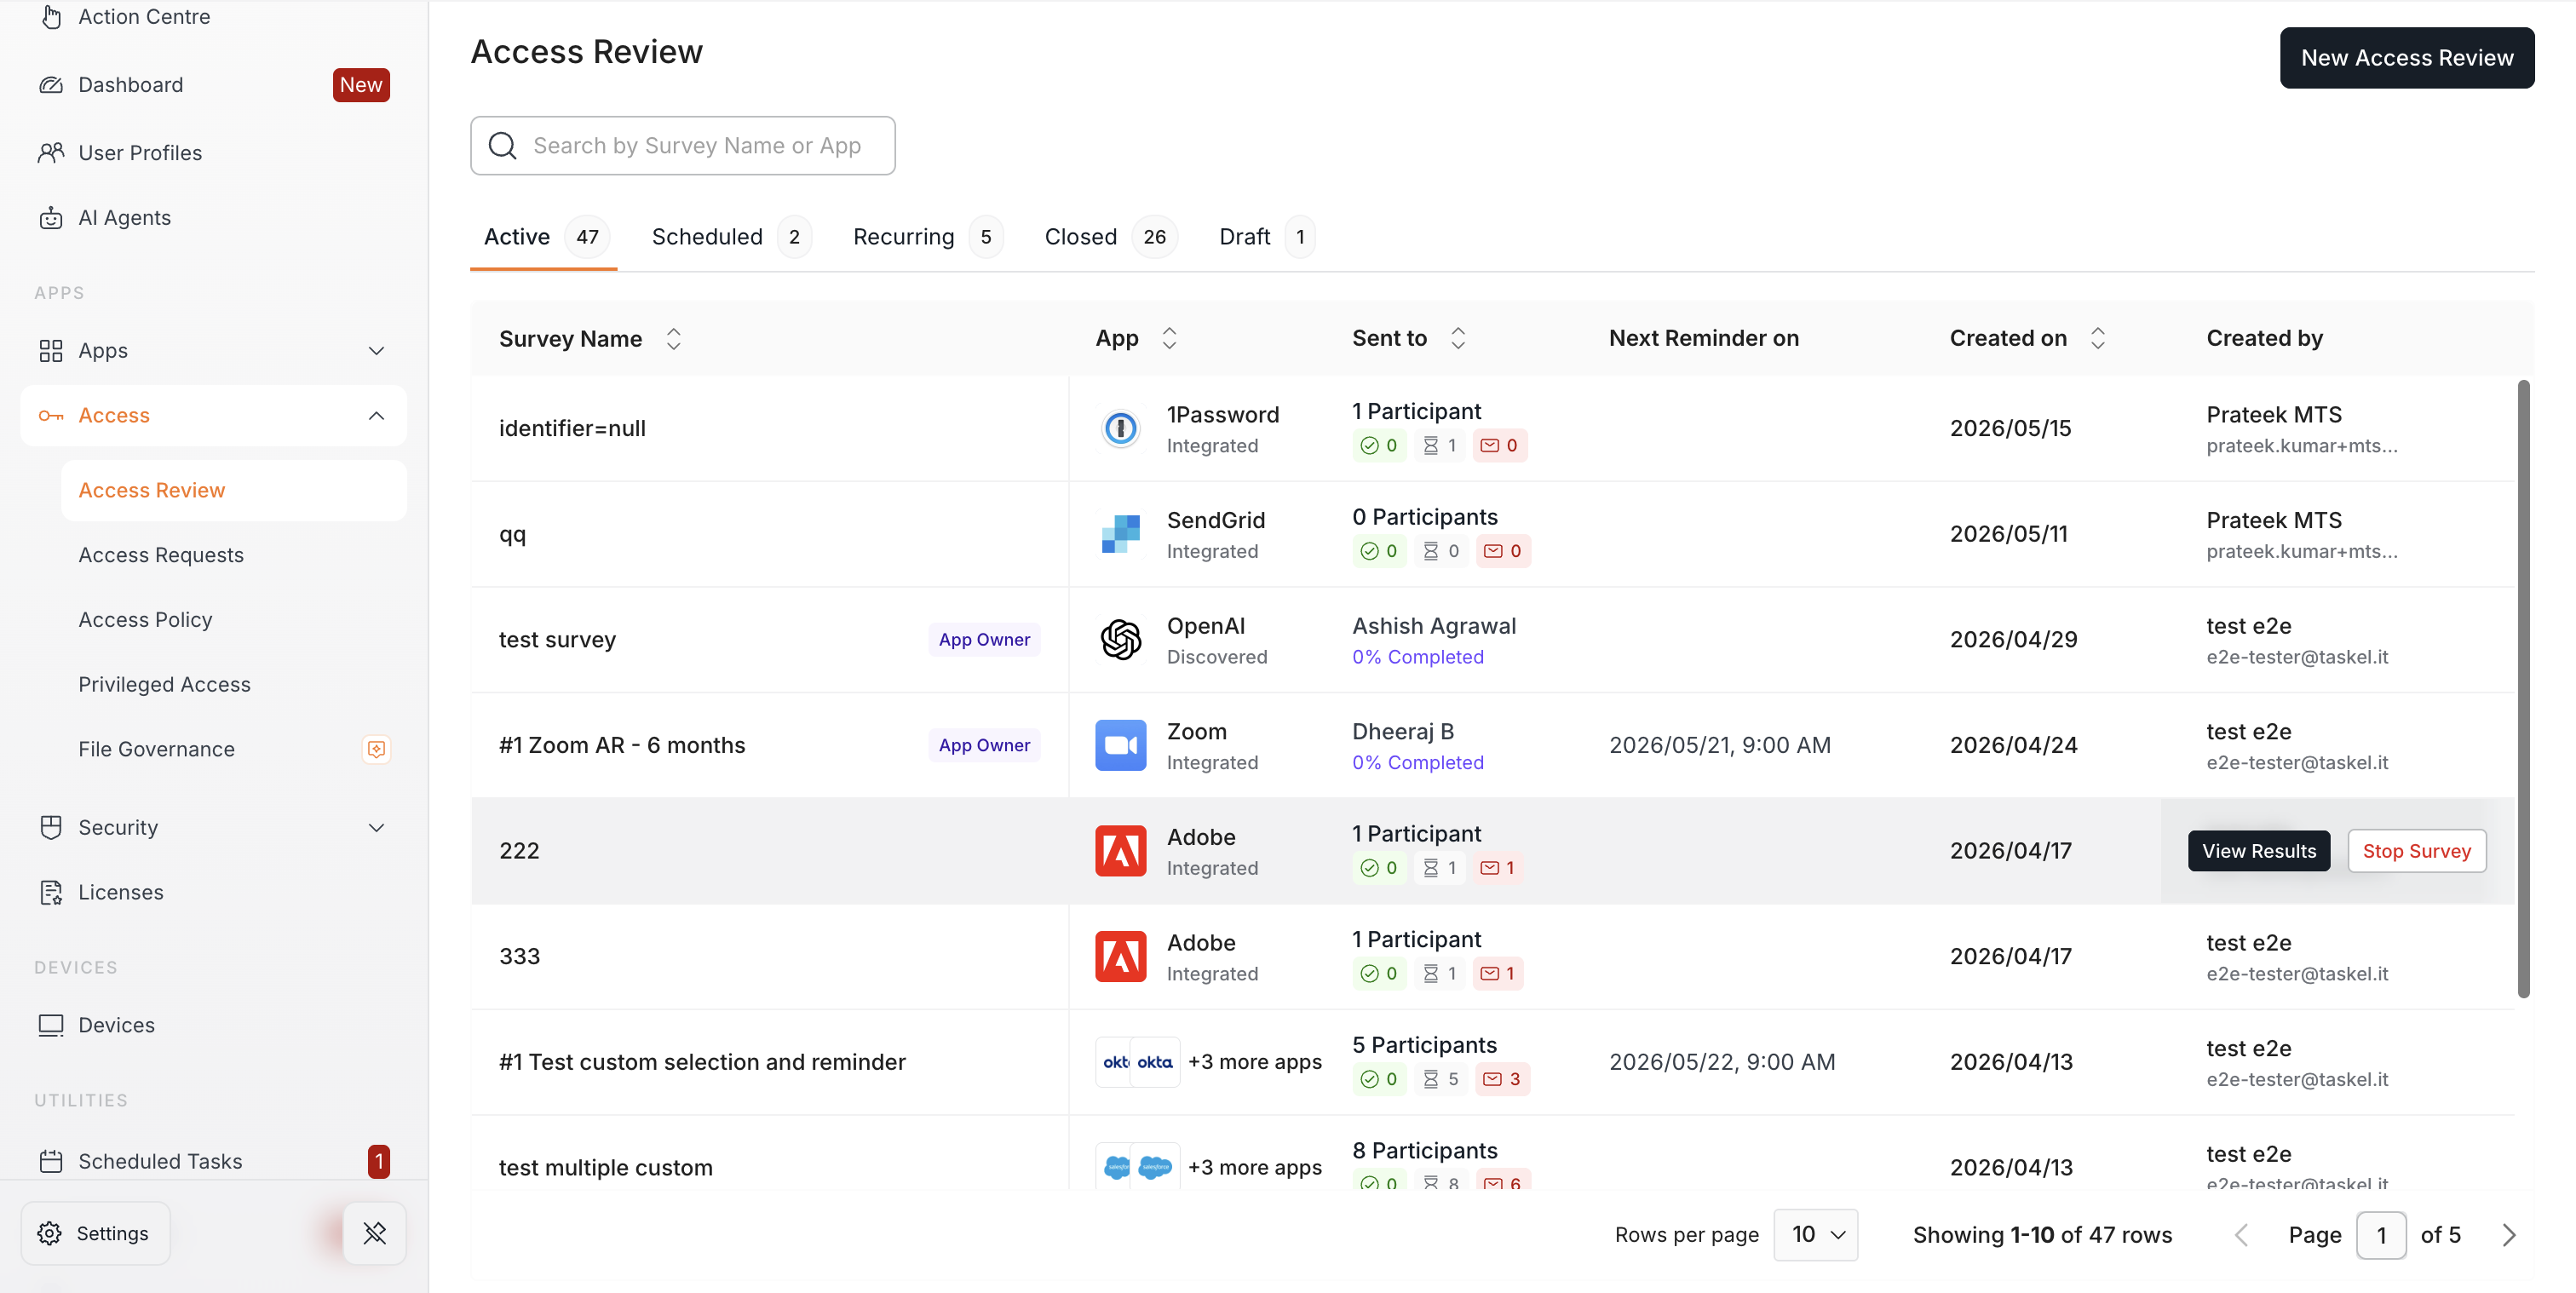Viewport: 2576px width, 1293px height.
Task: Click the unpin sidebar icon near Settings
Action: [x=374, y=1233]
